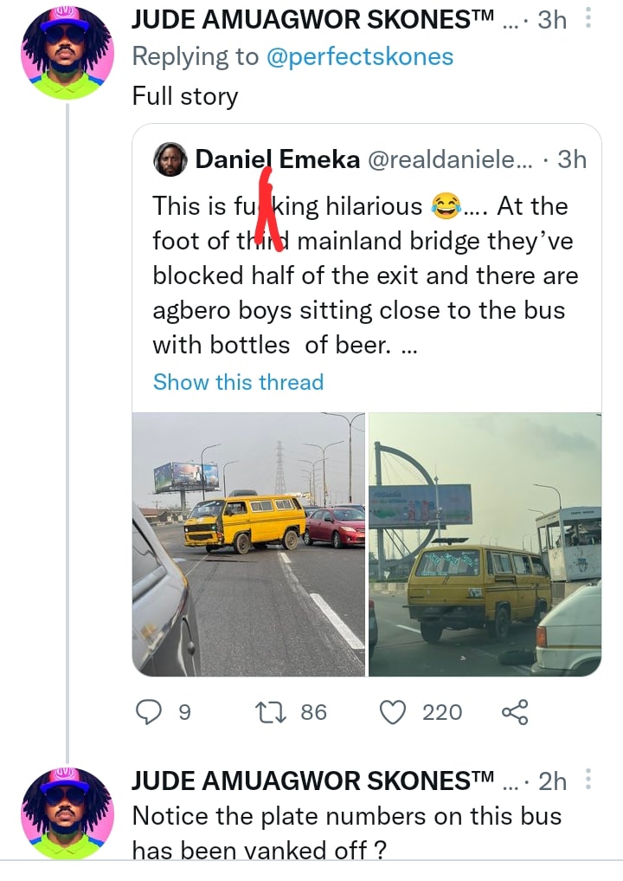The image size is (623, 881).
Task: Click the reply comment bubble icon
Action: click(150, 712)
